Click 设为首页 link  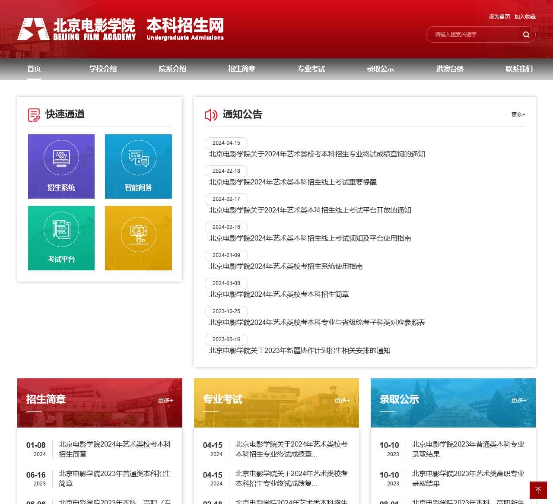click(499, 17)
